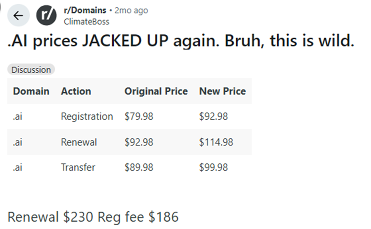Click the Action column header
The image size is (371, 229).
(76, 91)
